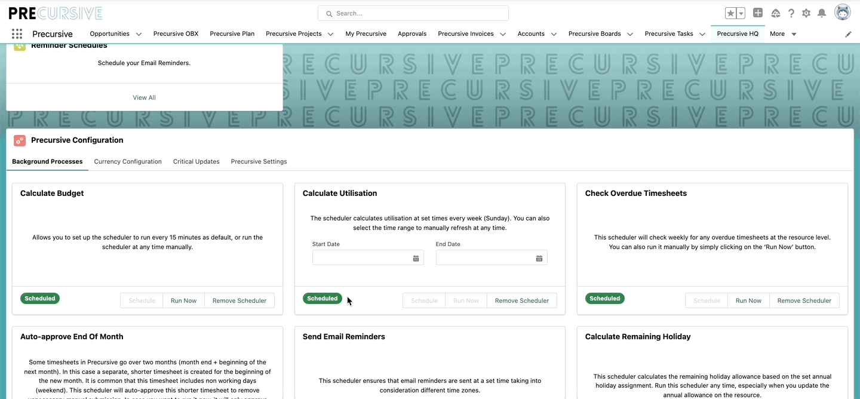Image resolution: width=860 pixels, height=399 pixels.
Task: Expand the Precursive Boards dropdown chevron
Action: coord(630,34)
